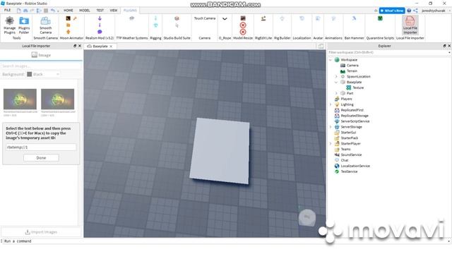Click the Search images field
The image size is (452, 254).
click(41, 66)
